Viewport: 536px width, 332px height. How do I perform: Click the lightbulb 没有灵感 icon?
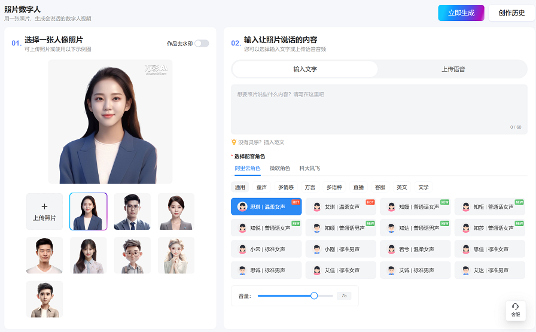(234, 142)
